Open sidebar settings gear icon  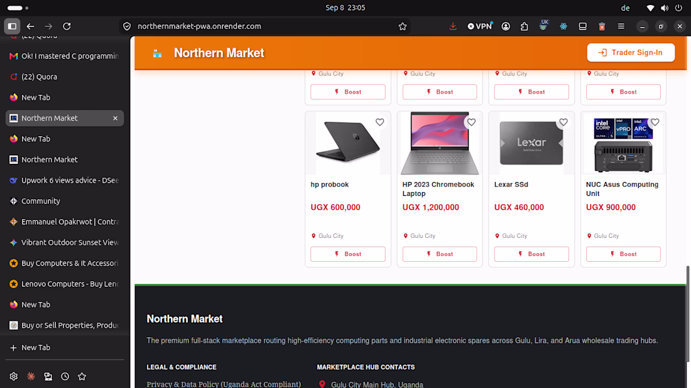click(x=14, y=377)
